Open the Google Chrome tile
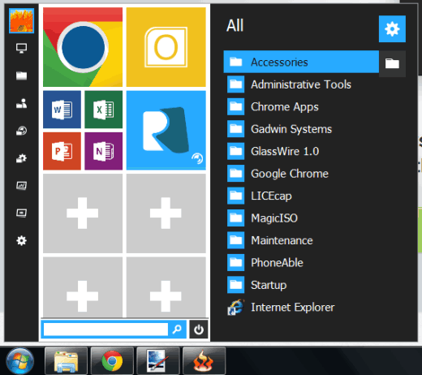 [83, 47]
